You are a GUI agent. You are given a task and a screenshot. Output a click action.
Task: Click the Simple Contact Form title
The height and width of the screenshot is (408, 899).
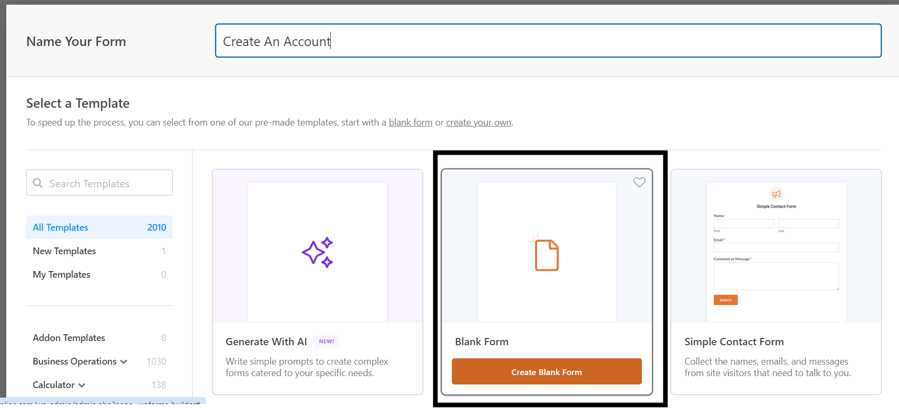[x=734, y=342]
